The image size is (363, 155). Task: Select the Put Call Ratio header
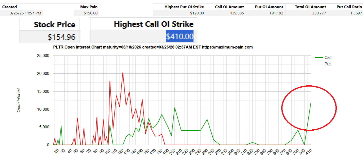(346, 7)
